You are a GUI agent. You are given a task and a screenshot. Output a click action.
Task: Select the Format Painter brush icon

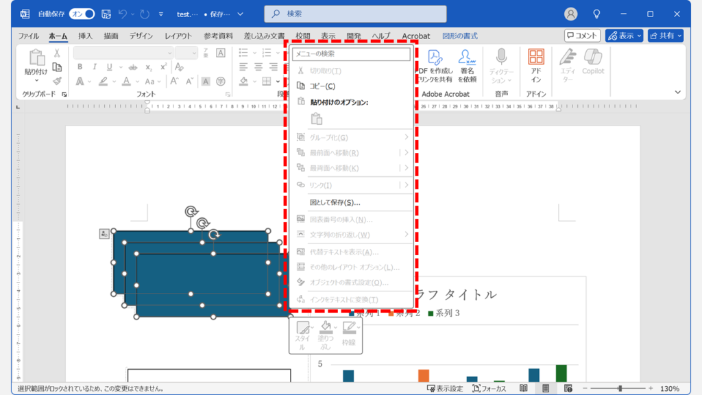point(57,81)
